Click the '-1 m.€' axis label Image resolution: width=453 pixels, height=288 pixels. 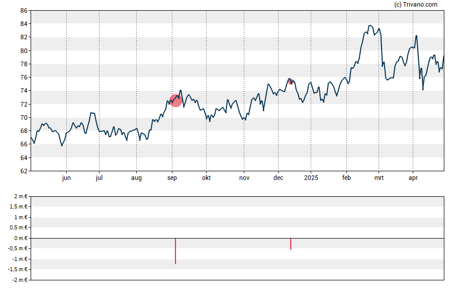[20, 259]
